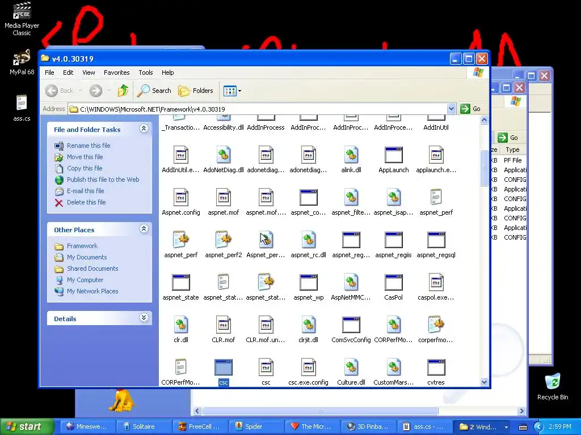Screen dimensions: 581x435
Task: Click the Search toolbar button
Action: point(154,91)
